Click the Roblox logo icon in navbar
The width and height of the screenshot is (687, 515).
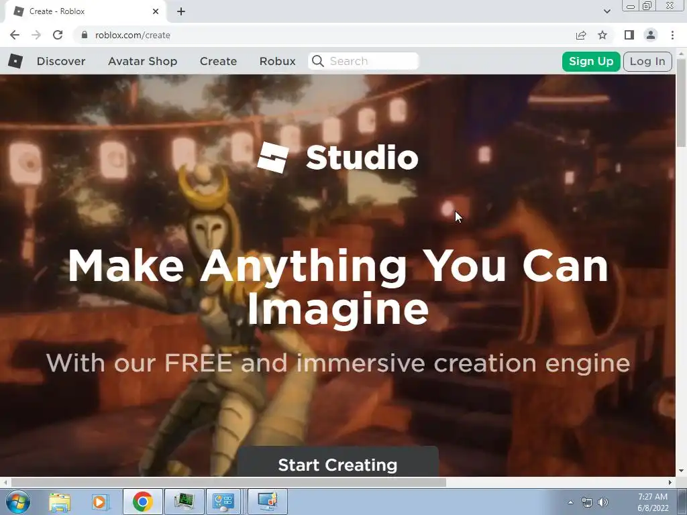click(x=15, y=61)
